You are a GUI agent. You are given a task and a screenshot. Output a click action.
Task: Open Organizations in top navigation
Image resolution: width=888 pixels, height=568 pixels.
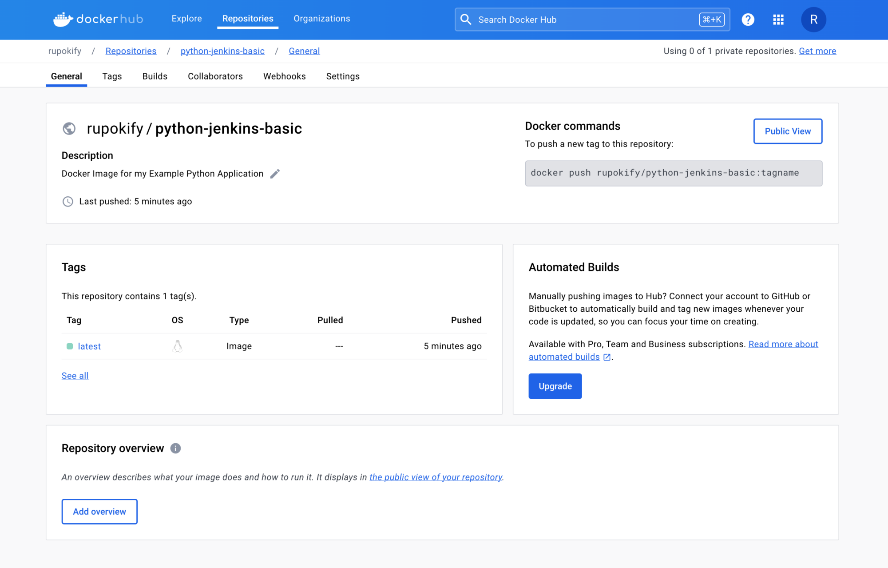[321, 19]
